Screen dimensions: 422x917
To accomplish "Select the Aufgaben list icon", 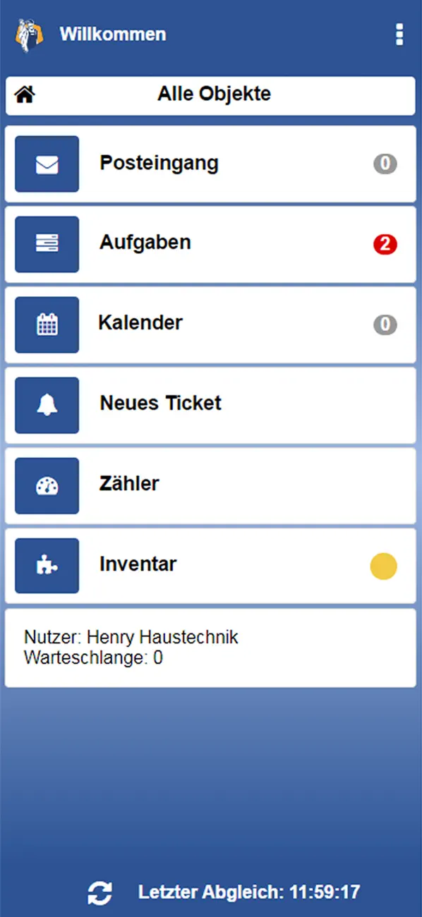I will tap(47, 244).
